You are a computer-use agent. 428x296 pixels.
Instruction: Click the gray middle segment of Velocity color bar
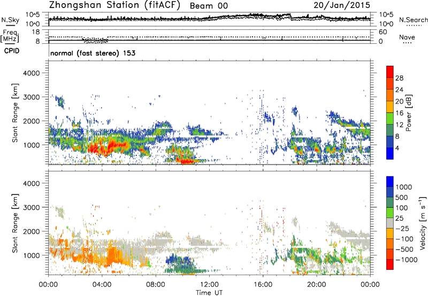pyautogui.click(x=390, y=223)
